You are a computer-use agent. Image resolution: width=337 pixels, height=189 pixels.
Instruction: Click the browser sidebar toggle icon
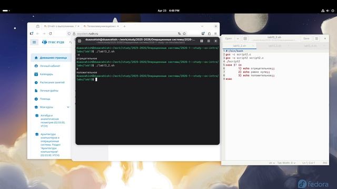[32, 34]
